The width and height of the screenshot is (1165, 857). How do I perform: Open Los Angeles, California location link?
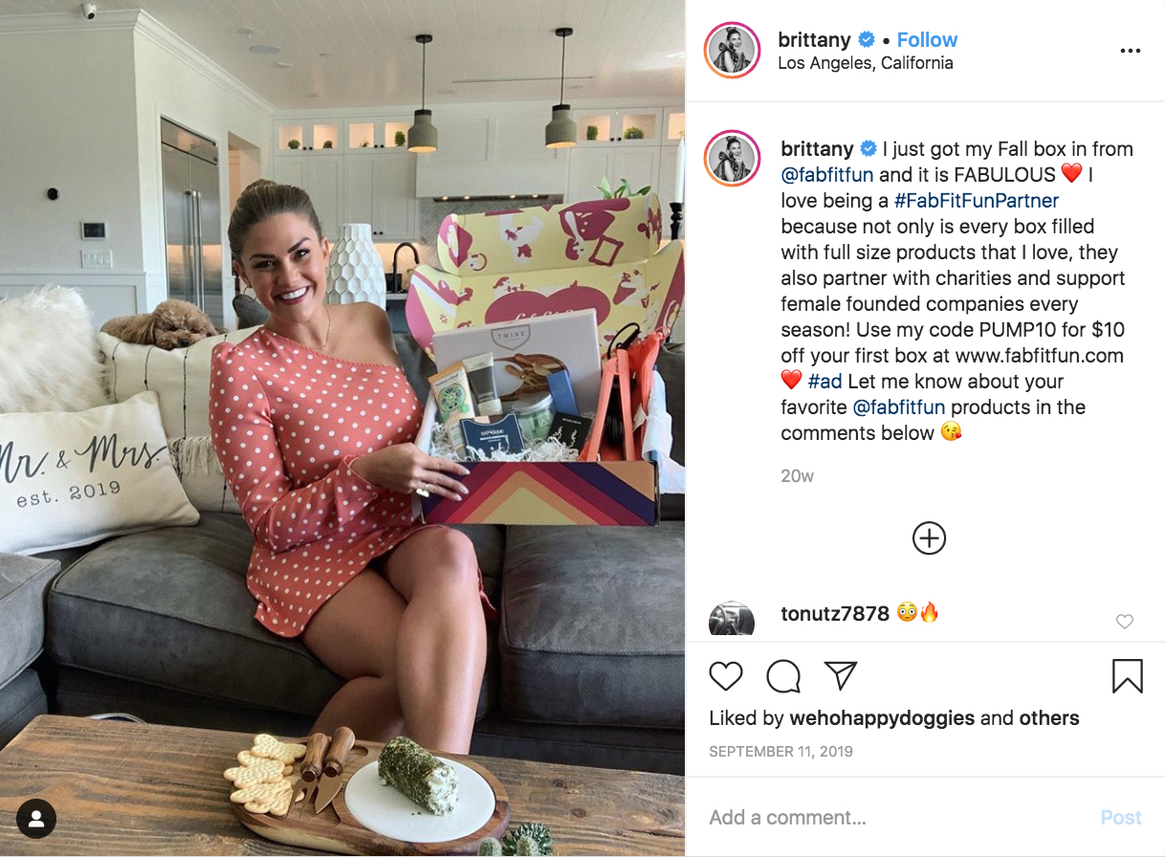866,63
